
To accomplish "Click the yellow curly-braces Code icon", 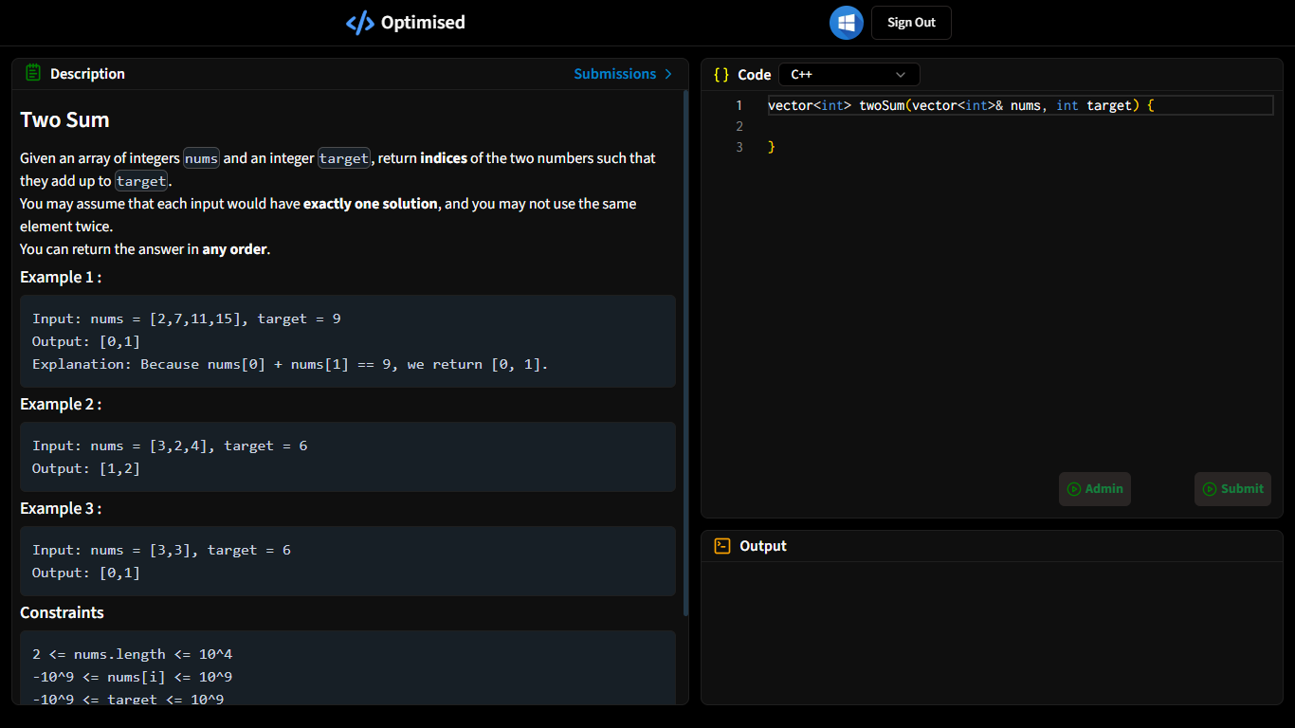I will point(721,75).
